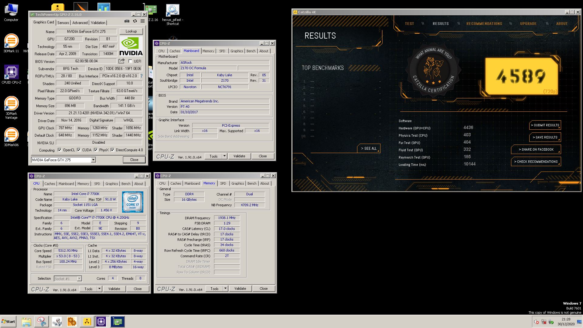Click the BIOS export share icon in GPU-Z
The image size is (583, 328).
click(121, 61)
